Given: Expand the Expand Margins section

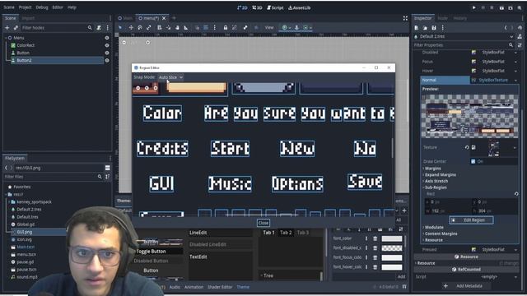Looking at the screenshot, I should [440, 174].
